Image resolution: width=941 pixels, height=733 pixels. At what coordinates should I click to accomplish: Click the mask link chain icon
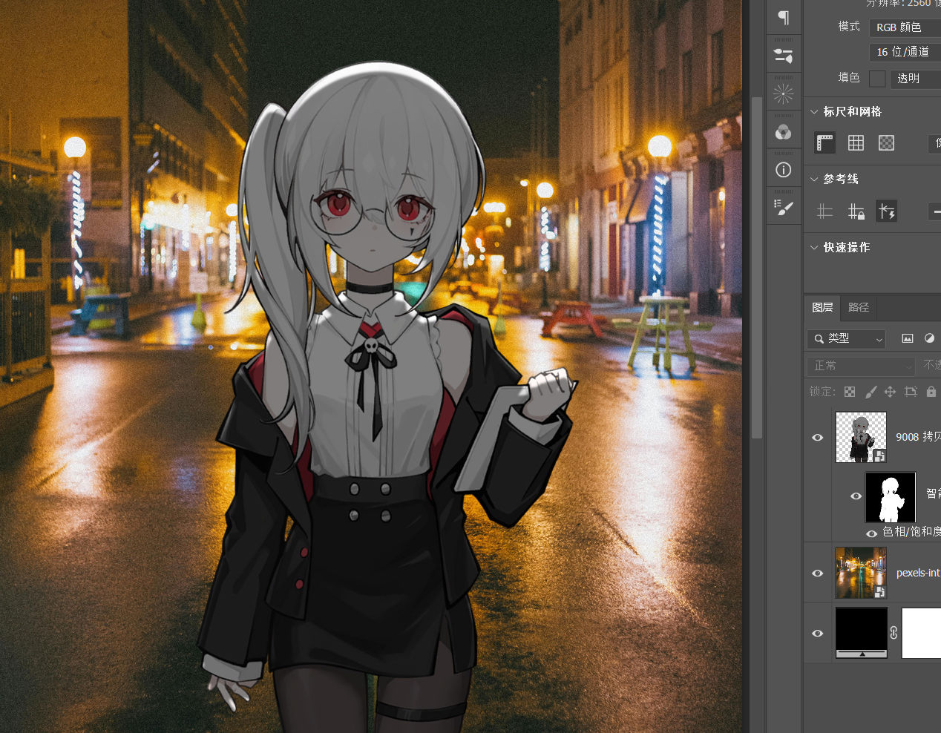pyautogui.click(x=894, y=633)
